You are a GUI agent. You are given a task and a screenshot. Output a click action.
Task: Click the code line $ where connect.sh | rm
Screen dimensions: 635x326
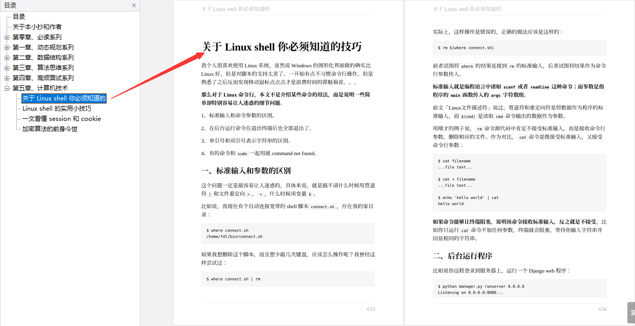click(x=233, y=279)
